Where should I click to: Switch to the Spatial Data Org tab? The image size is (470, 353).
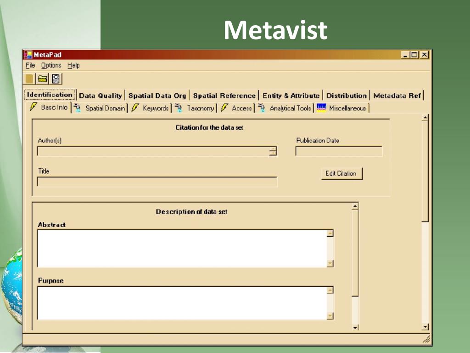(x=157, y=96)
